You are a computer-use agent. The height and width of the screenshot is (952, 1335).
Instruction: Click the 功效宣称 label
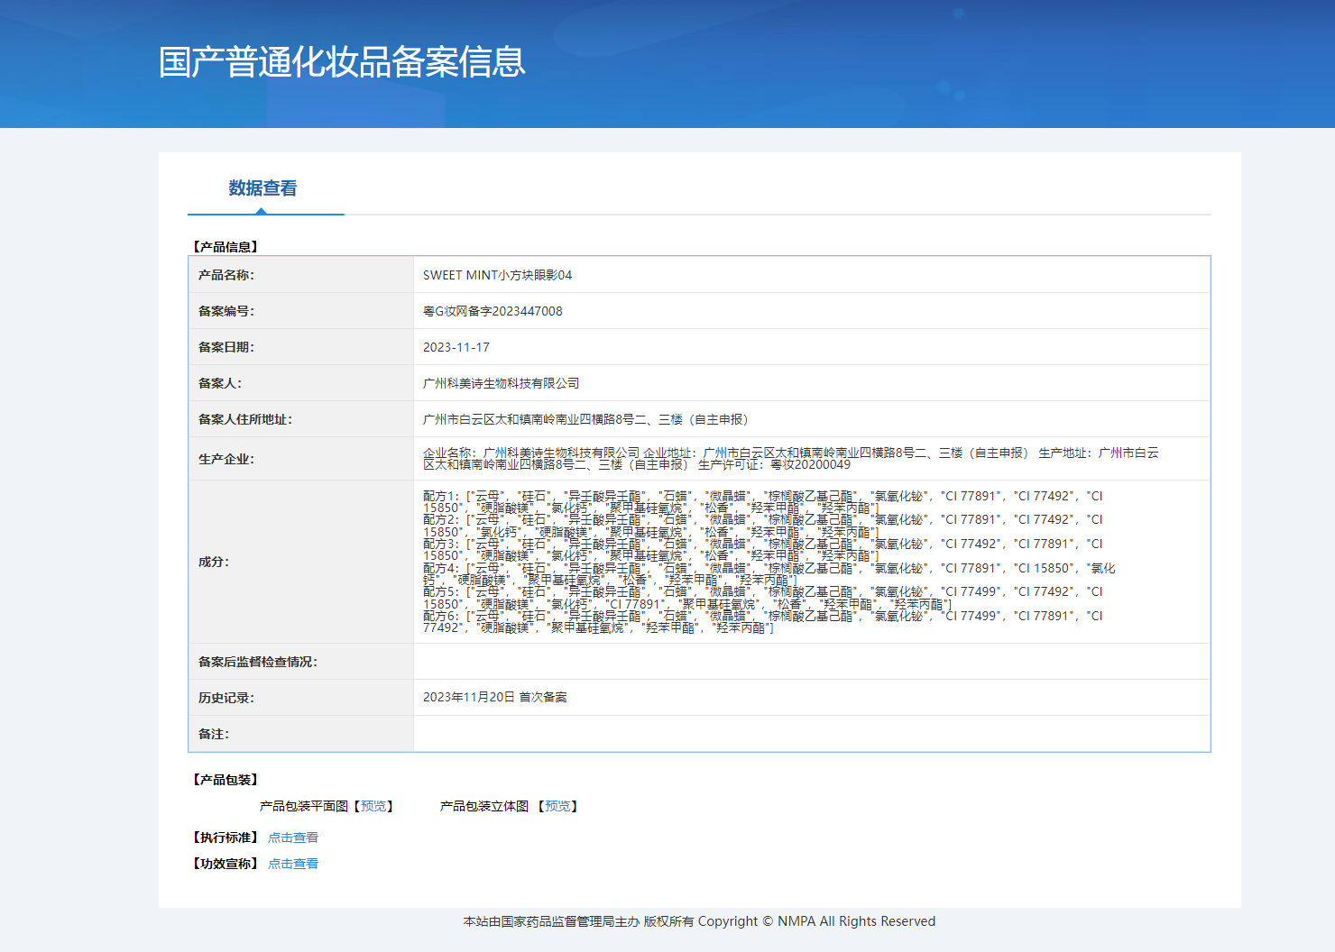pyautogui.click(x=226, y=864)
